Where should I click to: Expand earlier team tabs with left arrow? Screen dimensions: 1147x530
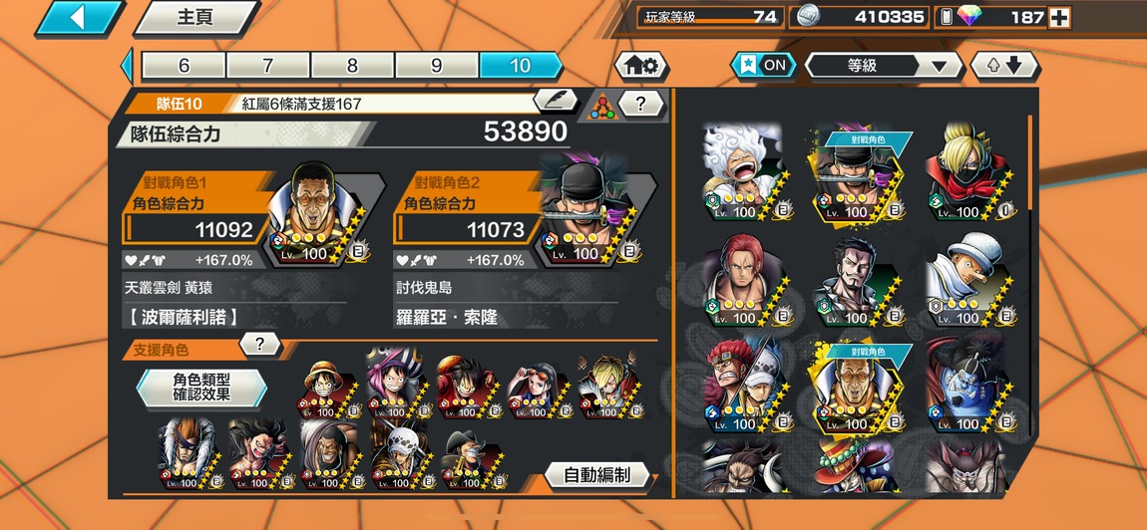click(128, 66)
